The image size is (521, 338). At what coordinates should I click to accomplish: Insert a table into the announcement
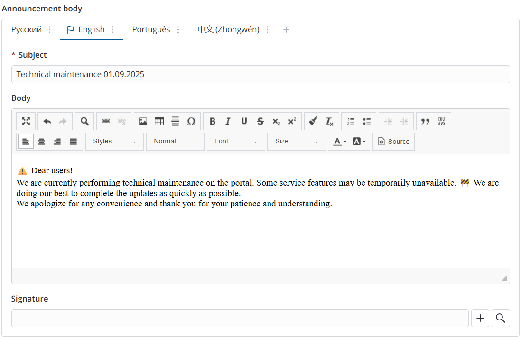159,121
